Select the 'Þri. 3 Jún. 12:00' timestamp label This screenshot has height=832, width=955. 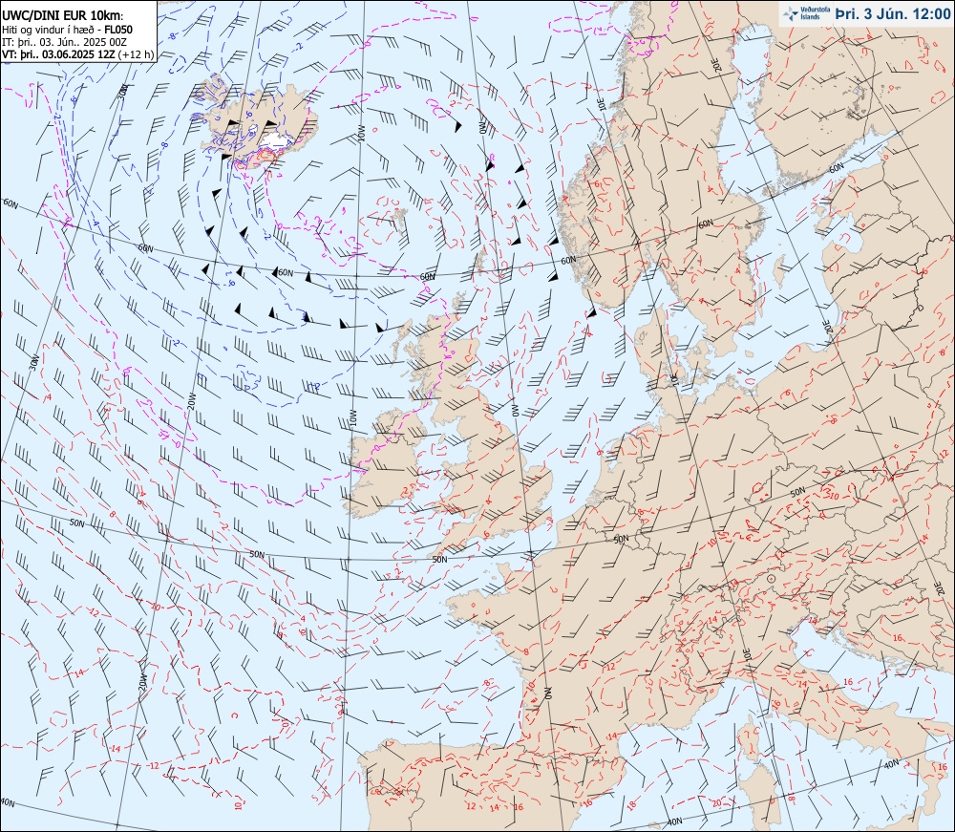click(x=892, y=14)
